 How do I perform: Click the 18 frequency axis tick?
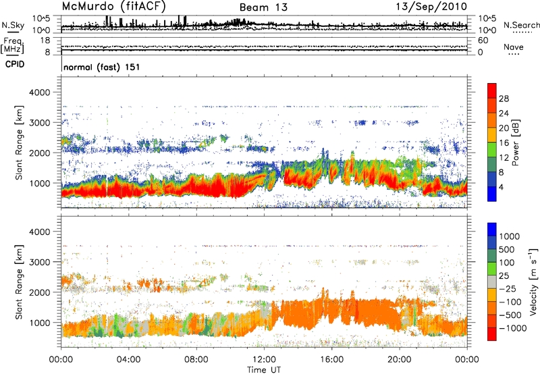click(x=45, y=41)
